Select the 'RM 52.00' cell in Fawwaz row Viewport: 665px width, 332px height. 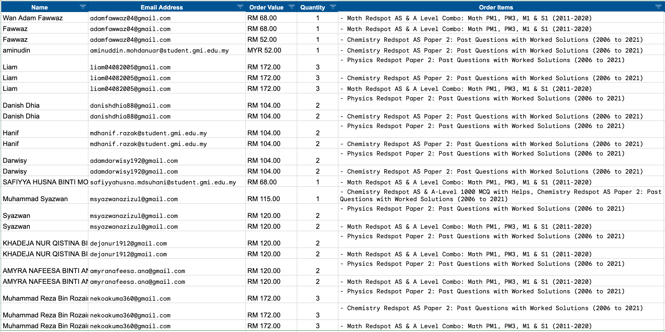coord(271,39)
